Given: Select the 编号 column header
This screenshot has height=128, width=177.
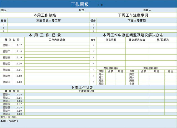Looking at the screenshot, I should tap(93, 40).
